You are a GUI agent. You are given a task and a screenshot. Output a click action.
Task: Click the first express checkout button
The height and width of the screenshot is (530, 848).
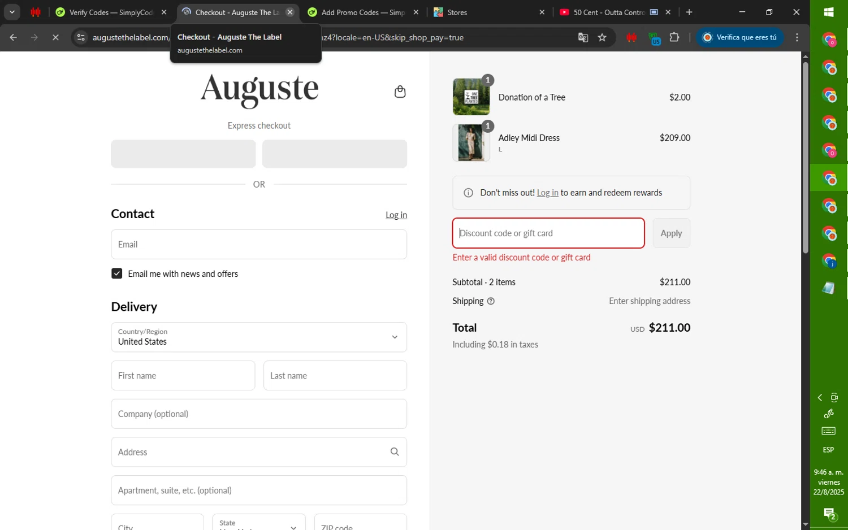pos(183,154)
